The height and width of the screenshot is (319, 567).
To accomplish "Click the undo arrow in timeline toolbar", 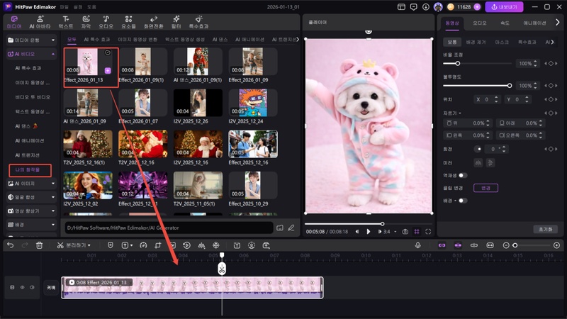I will coord(10,245).
